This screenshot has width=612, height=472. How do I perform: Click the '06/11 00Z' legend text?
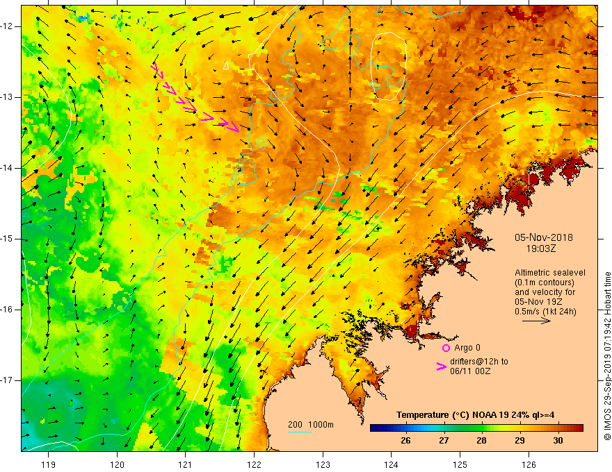(470, 371)
